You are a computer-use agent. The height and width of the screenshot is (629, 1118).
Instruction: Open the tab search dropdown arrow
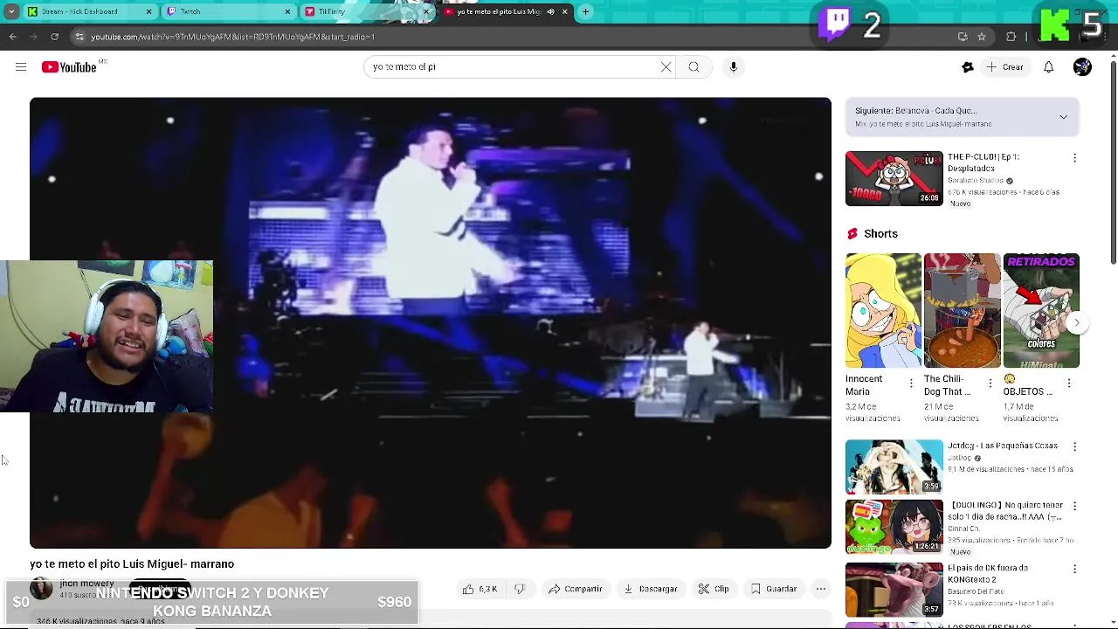(x=11, y=11)
